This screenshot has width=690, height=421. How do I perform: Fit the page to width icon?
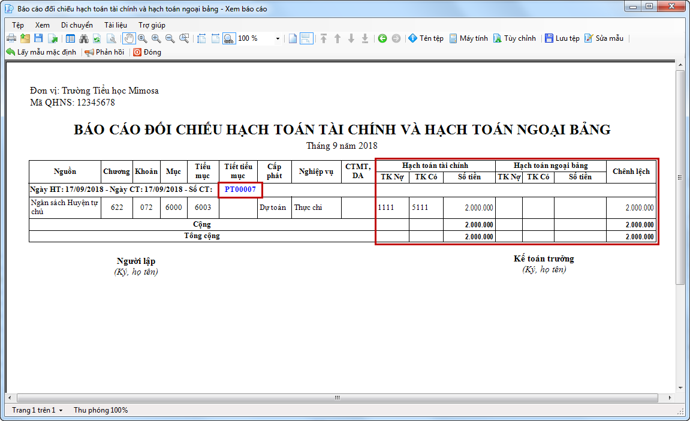pos(215,38)
